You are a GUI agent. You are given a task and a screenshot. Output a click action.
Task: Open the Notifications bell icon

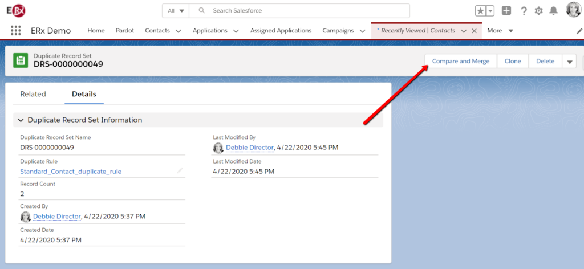pos(554,11)
